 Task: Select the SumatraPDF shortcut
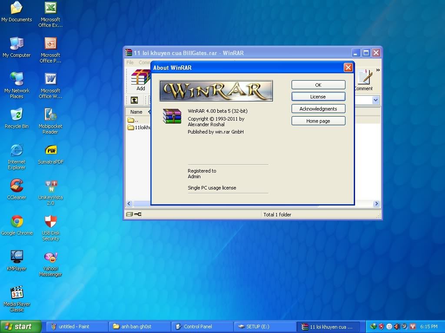pyautogui.click(x=51, y=154)
